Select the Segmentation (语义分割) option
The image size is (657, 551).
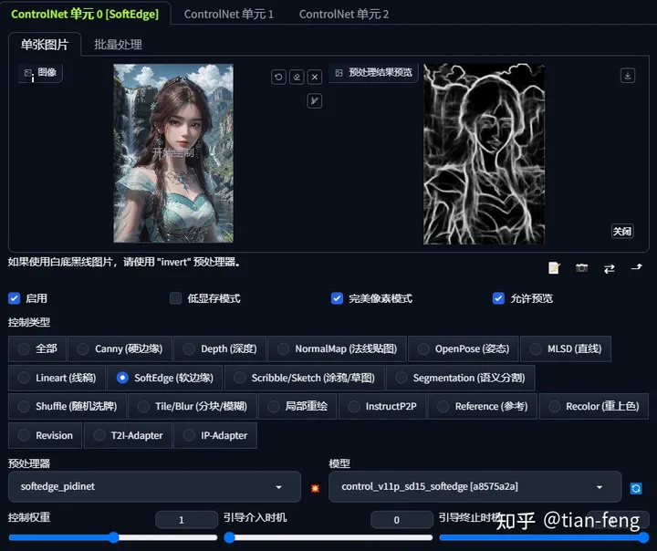tap(461, 378)
